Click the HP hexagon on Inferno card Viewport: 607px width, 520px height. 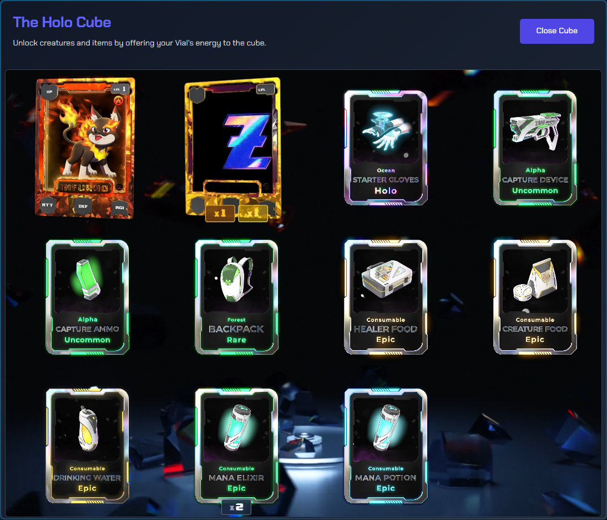pyautogui.click(x=49, y=92)
